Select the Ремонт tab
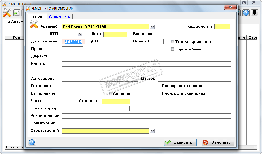This screenshot has height=154, width=262. [37, 16]
